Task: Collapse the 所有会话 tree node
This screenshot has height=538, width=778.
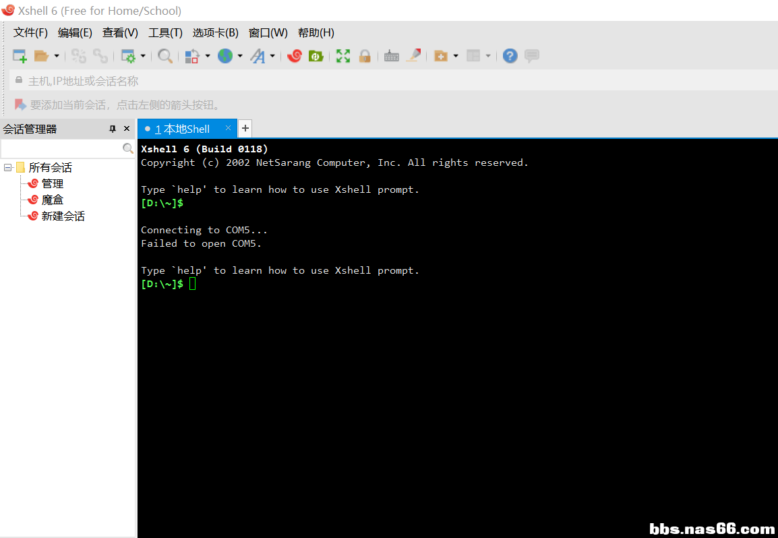Action: (8, 167)
